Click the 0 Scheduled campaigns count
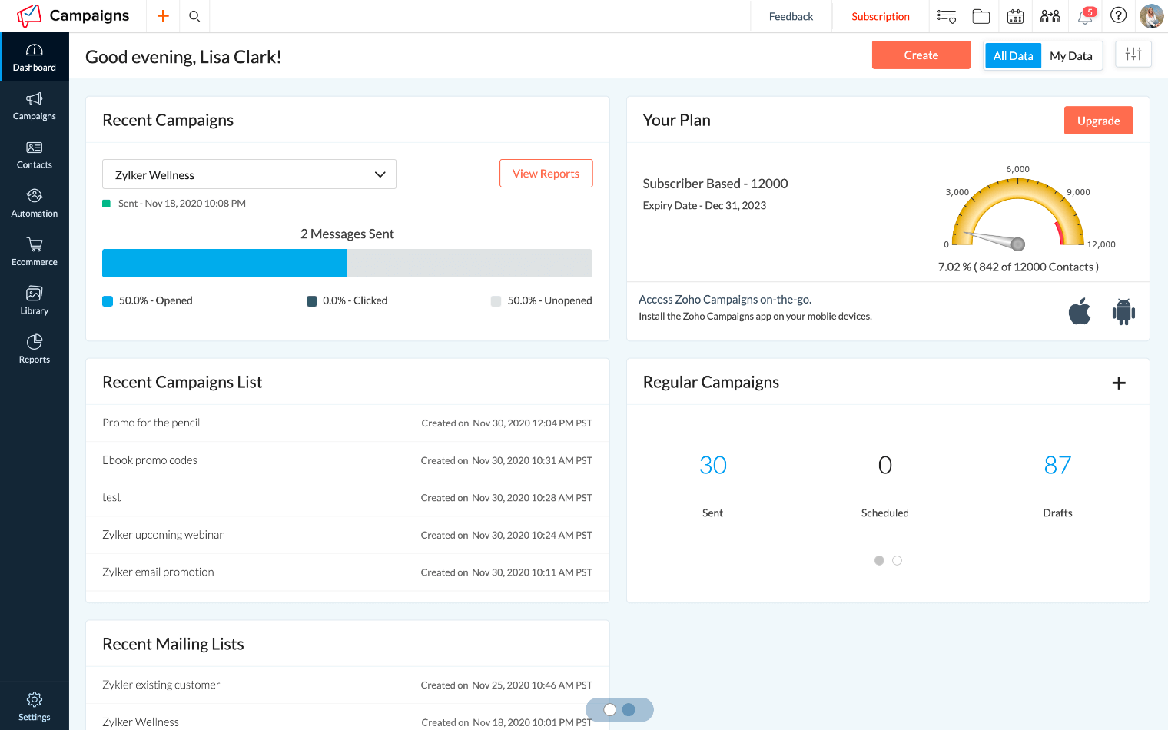Screen dimensions: 1168x730 885,465
